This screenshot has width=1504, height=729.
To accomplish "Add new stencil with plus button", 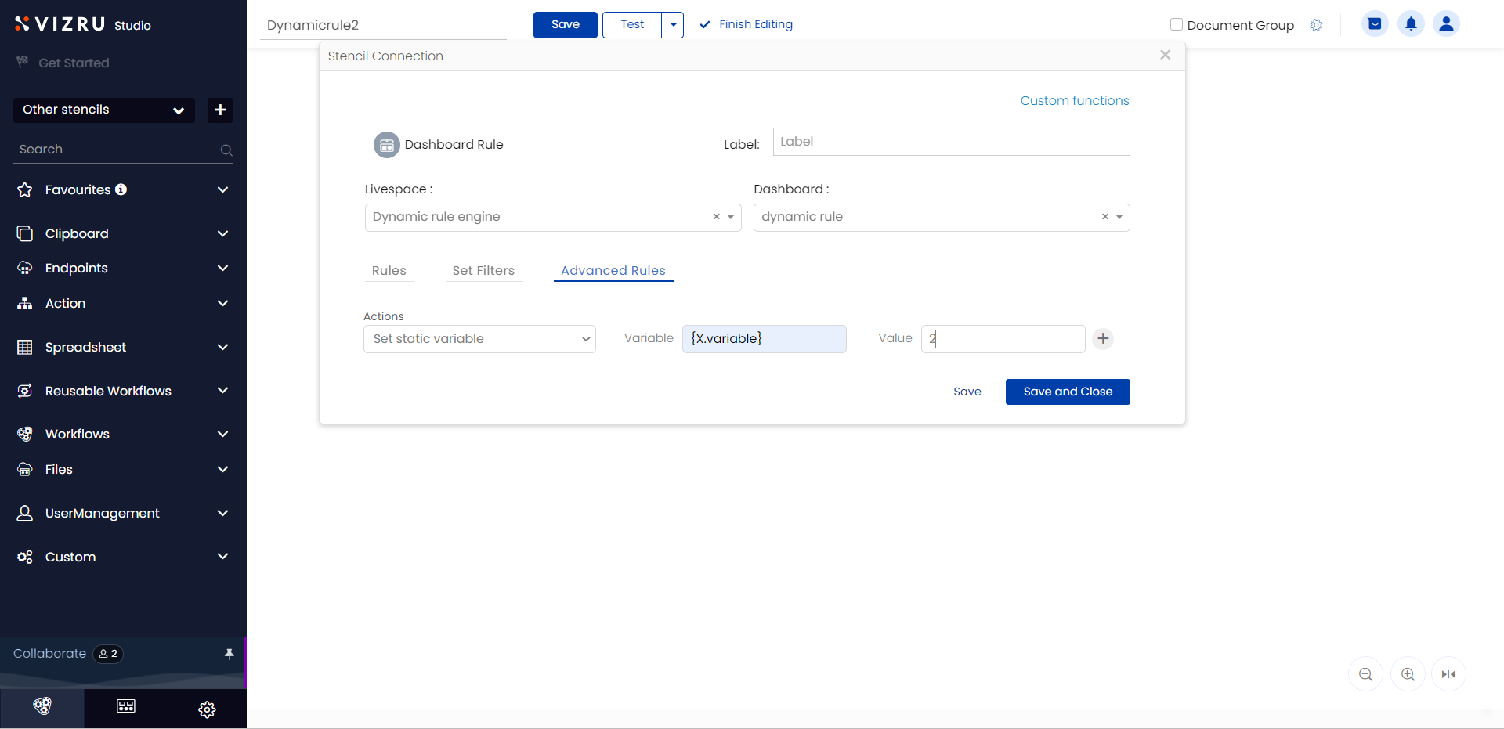I will (x=220, y=110).
